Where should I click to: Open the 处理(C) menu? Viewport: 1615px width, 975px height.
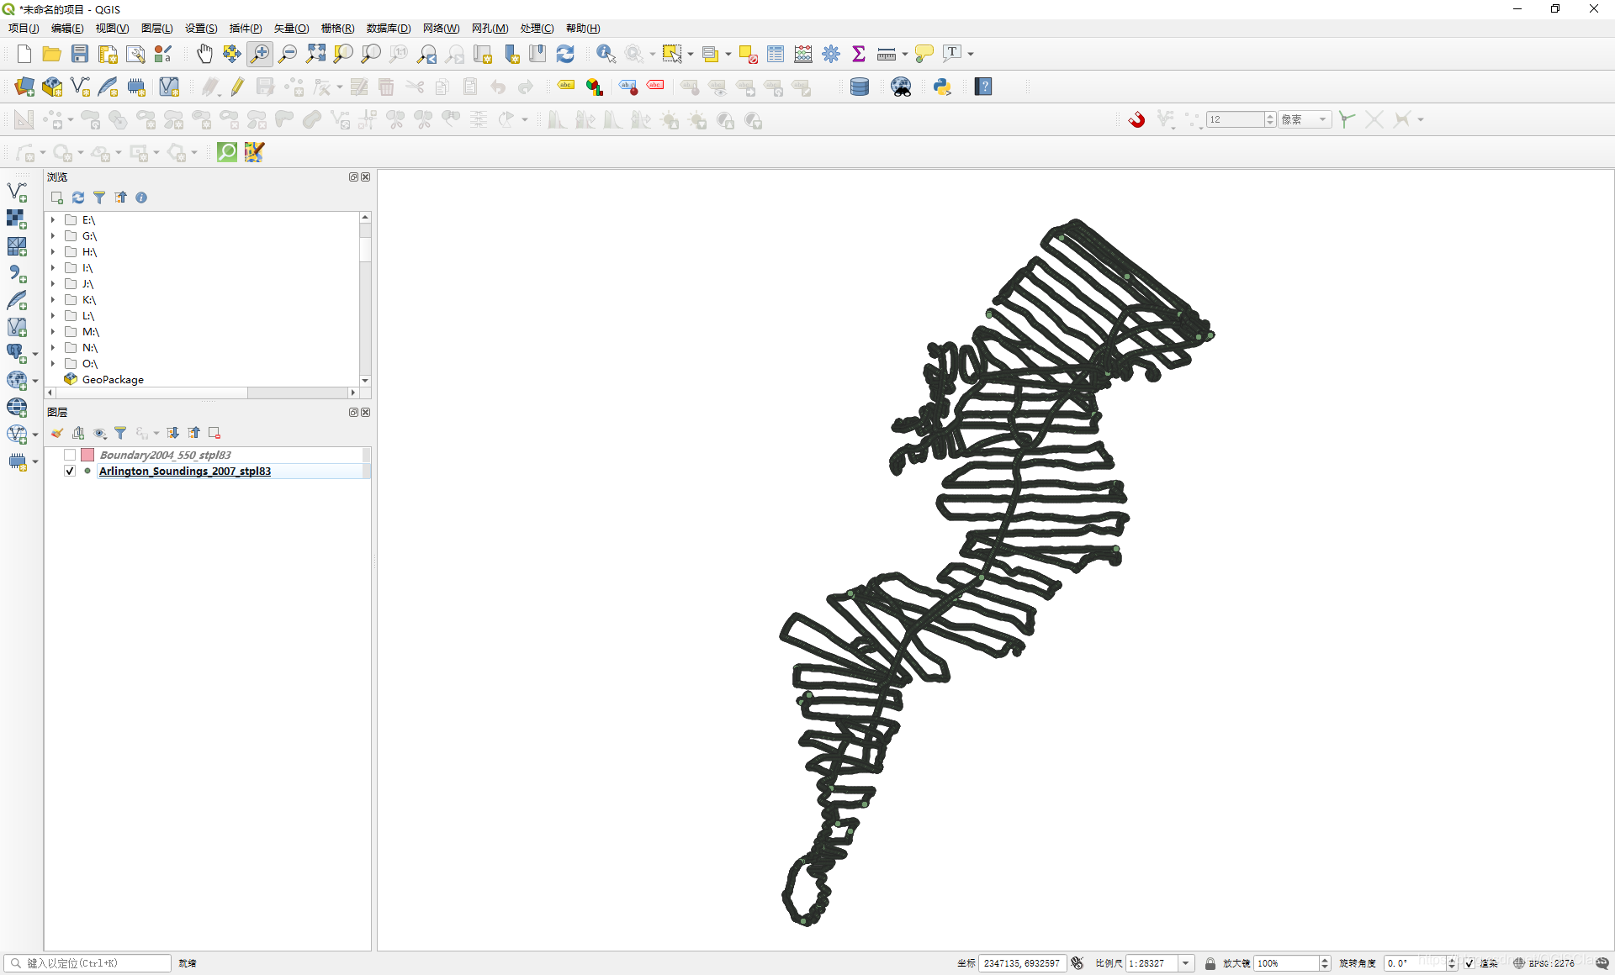(537, 29)
